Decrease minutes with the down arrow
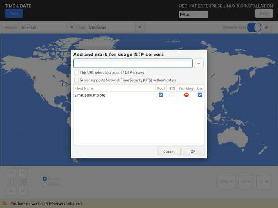The height and width of the screenshot is (208, 278). pyautogui.click(x=23, y=191)
